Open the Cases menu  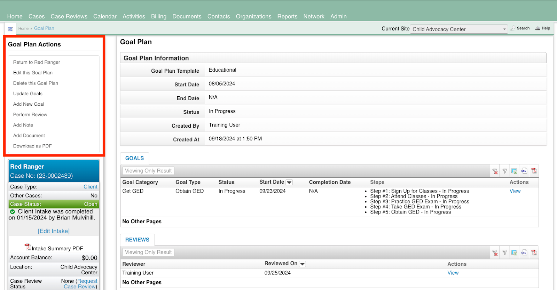[x=37, y=16]
